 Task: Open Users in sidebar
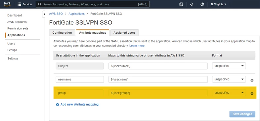(x=11, y=44)
